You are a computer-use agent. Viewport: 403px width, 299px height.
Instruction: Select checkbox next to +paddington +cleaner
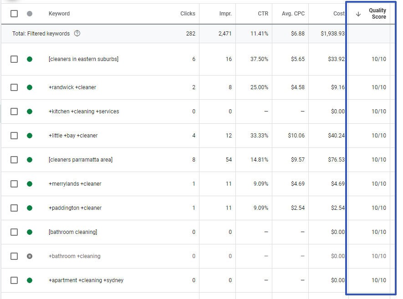[14, 208]
